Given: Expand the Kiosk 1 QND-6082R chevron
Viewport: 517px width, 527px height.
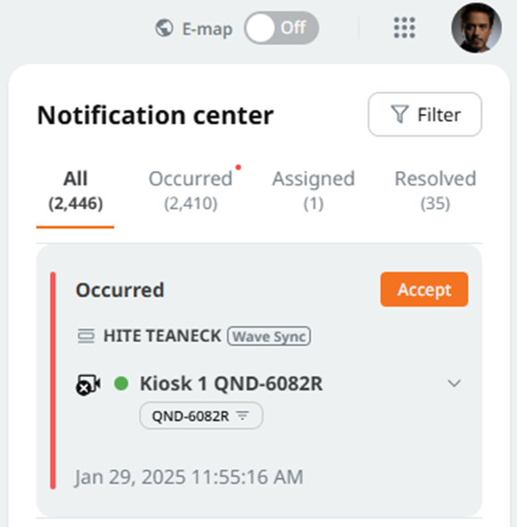Looking at the screenshot, I should pos(455,383).
